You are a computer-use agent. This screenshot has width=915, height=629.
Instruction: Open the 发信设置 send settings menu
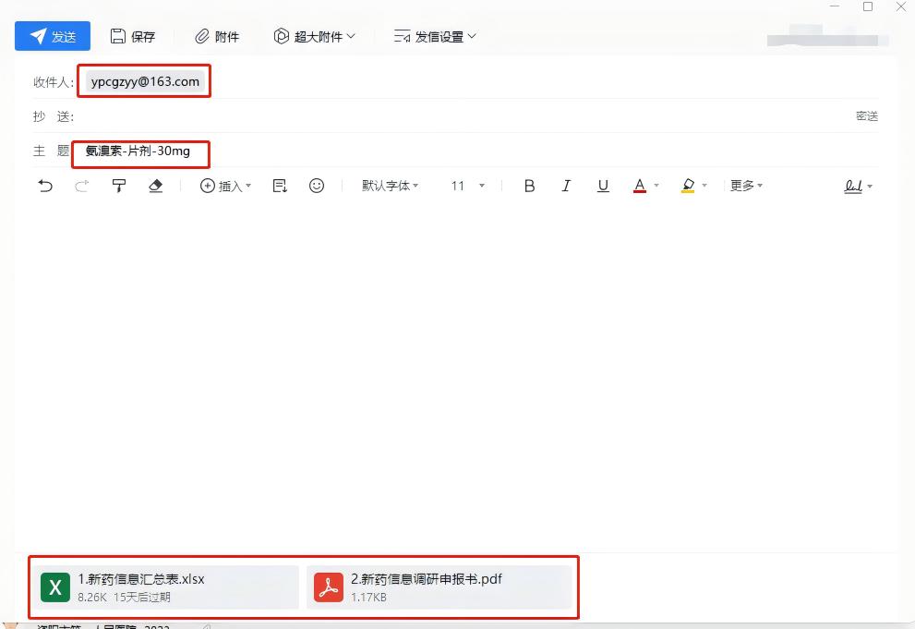tap(435, 36)
